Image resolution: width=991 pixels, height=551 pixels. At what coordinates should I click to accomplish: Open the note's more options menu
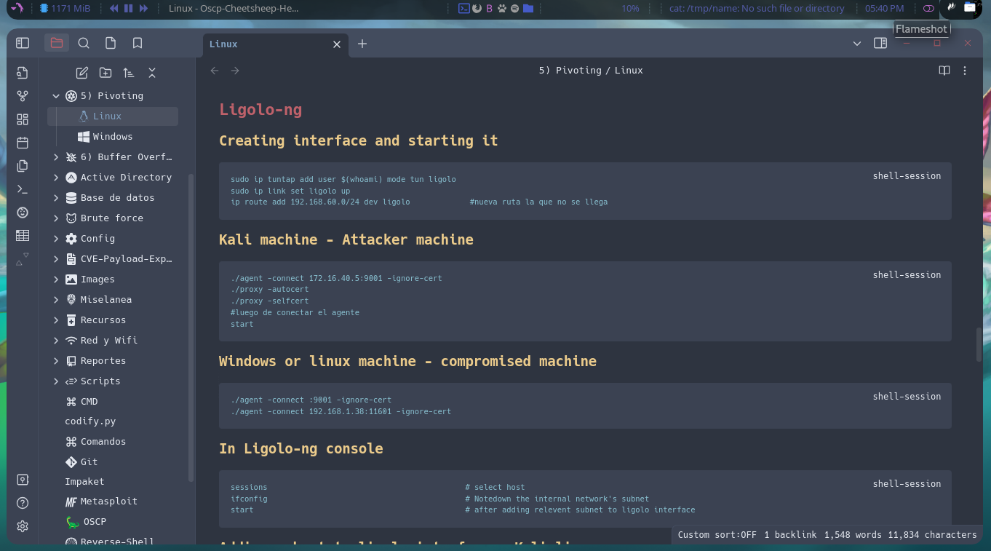pos(965,71)
